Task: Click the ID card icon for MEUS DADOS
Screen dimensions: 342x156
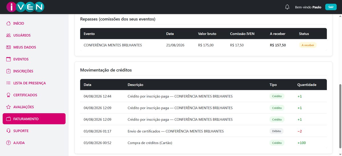Action: tap(8, 47)
